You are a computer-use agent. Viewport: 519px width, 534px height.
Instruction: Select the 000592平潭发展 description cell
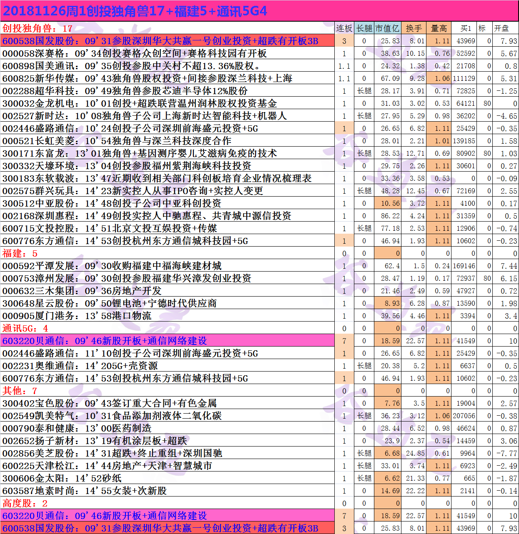pos(168,266)
